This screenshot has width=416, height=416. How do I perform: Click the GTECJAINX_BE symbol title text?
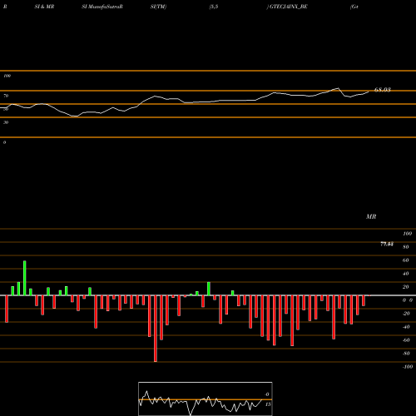click(x=289, y=7)
